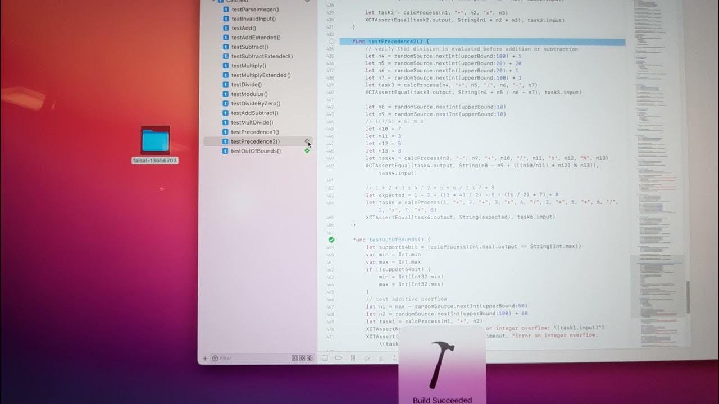
Task: Click 'if (!support64bit) {' line
Action: (398, 269)
